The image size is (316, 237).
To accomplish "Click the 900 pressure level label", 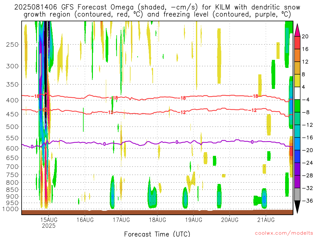I will [12, 197].
